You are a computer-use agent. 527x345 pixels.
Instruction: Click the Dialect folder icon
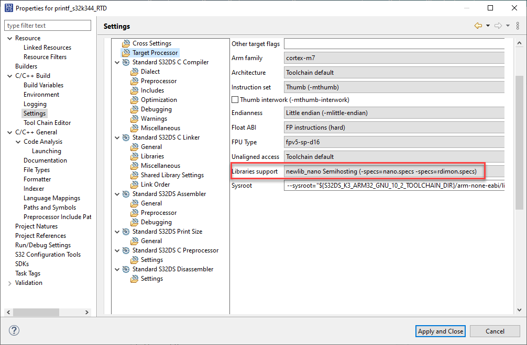(135, 72)
